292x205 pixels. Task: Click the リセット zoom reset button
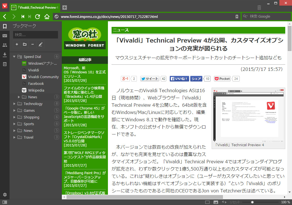click(x=234, y=202)
